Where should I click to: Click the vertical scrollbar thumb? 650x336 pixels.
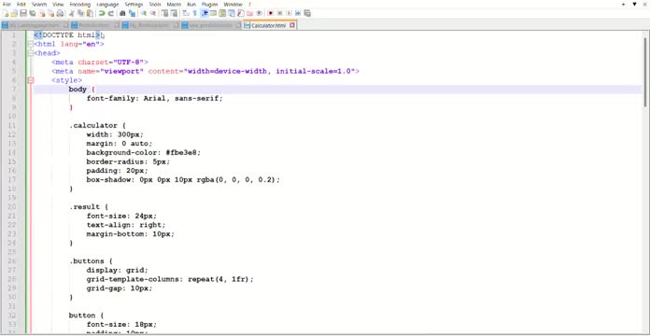coord(645,71)
